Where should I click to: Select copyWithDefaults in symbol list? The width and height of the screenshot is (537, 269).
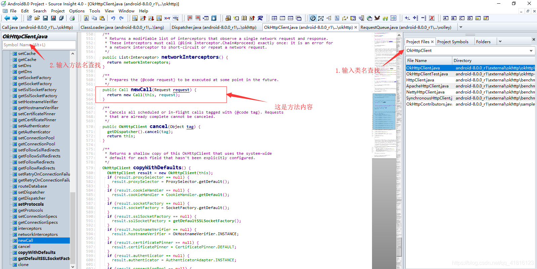coord(37,253)
